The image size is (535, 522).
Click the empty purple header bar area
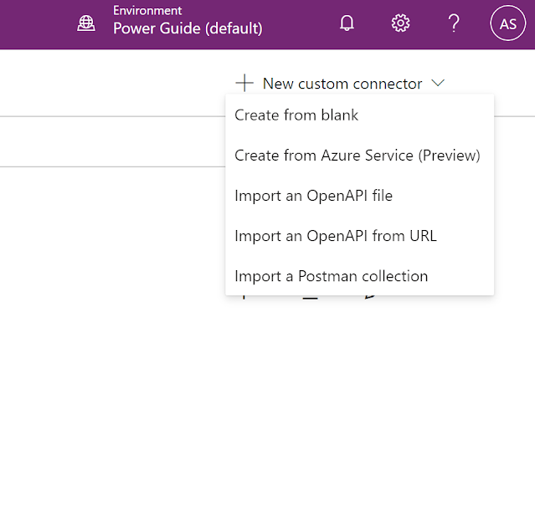coord(33,23)
